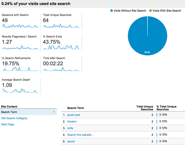
Task: Click the Sessions with Search value 49
Action: 5,20
